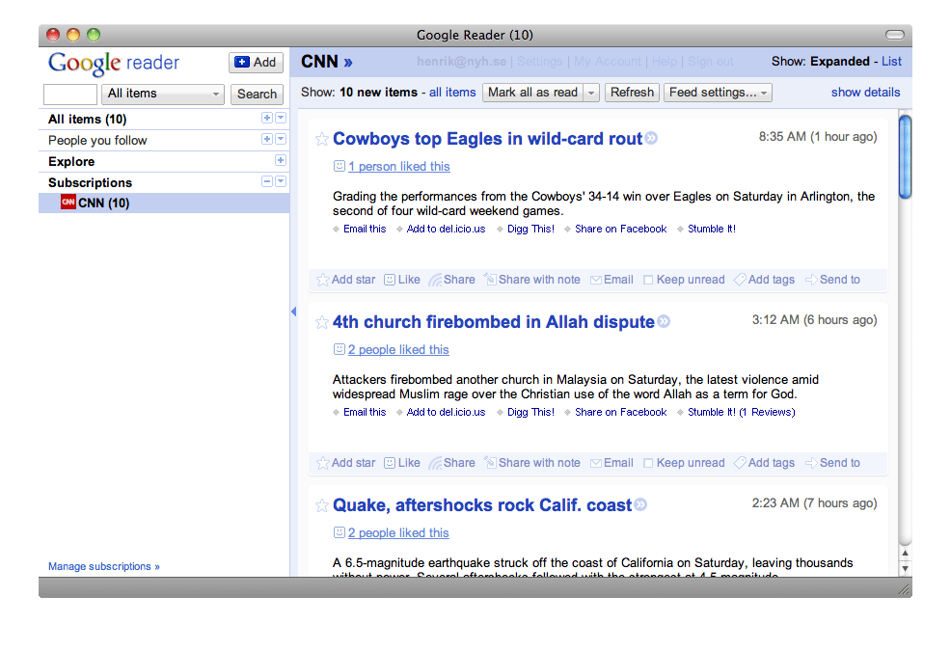Click Stumble It! (1 Reviews) link
The image size is (951, 651).
click(741, 412)
